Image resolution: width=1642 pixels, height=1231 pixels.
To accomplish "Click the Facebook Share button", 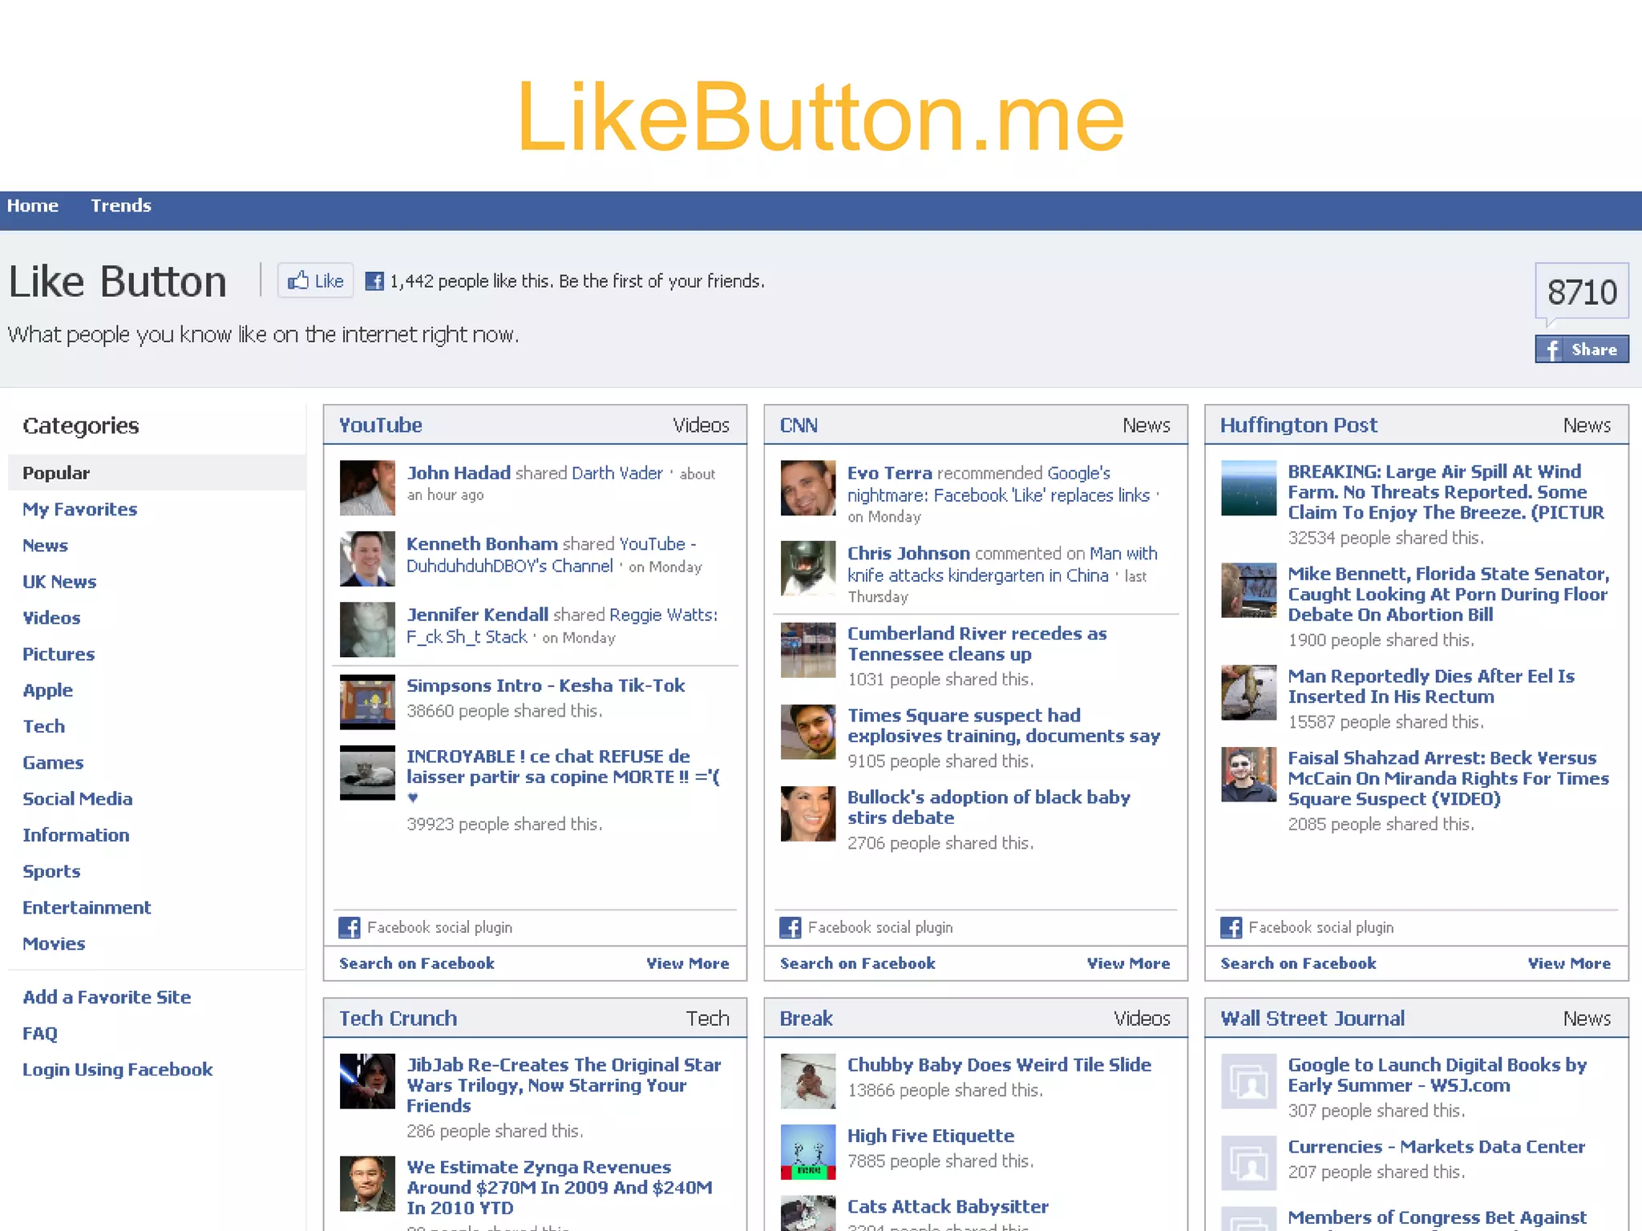I will (x=1582, y=349).
